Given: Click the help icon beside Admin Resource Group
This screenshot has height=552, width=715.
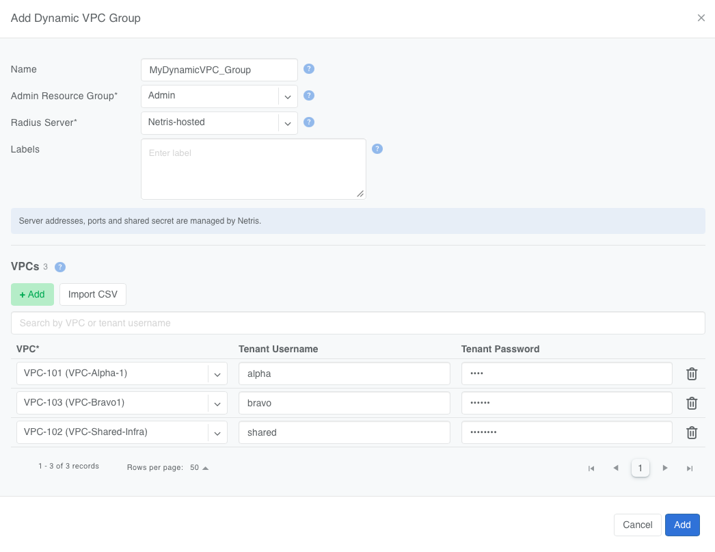Looking at the screenshot, I should click(x=309, y=95).
